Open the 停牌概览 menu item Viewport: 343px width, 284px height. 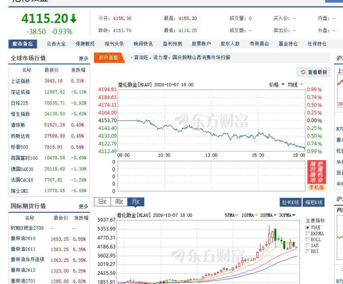point(85,44)
